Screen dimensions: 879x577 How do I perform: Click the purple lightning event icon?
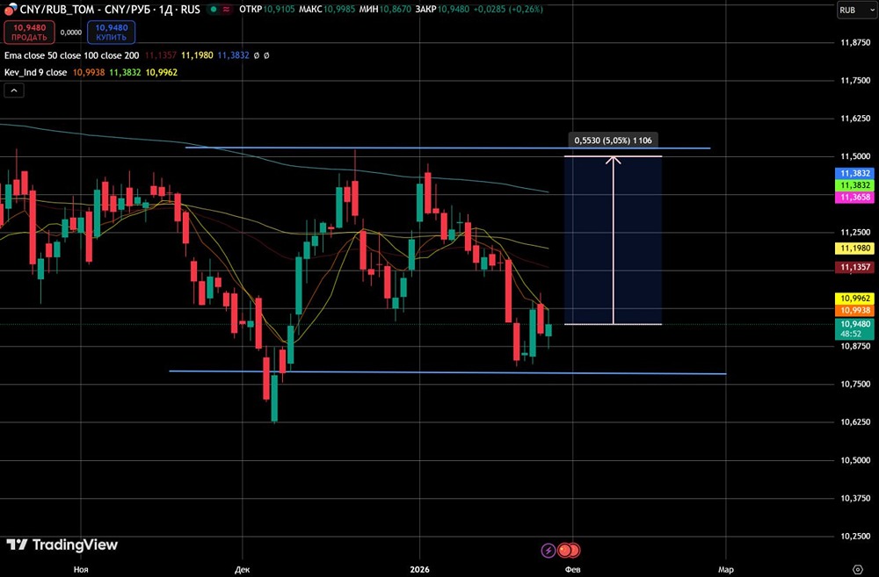pyautogui.click(x=548, y=550)
